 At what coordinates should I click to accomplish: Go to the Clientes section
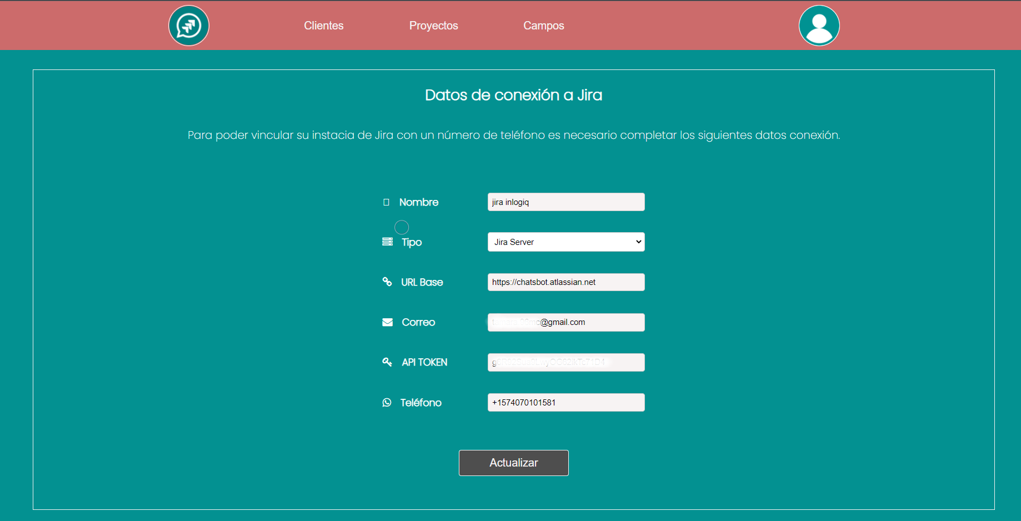click(x=323, y=25)
